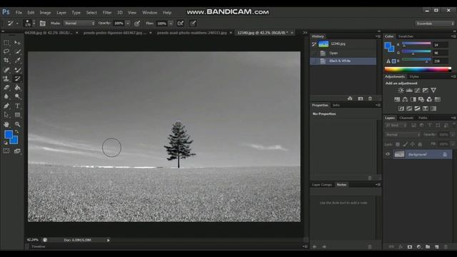Select the Eyedropper tool

tap(17, 60)
